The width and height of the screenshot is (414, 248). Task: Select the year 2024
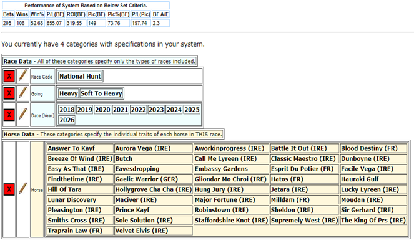pyautogui.click(x=174, y=110)
